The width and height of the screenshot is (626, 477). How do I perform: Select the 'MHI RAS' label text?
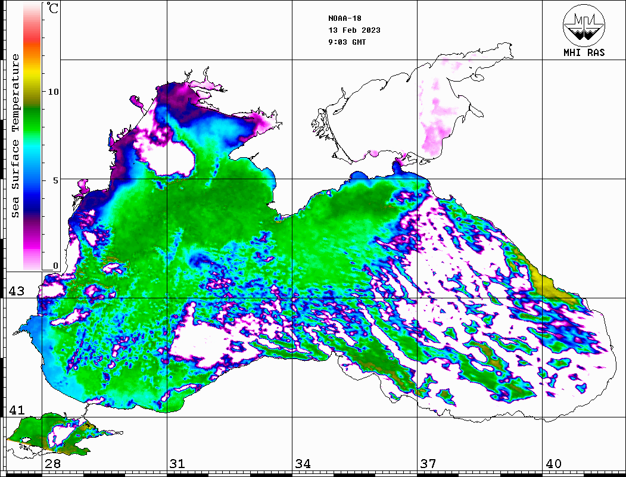point(584,52)
